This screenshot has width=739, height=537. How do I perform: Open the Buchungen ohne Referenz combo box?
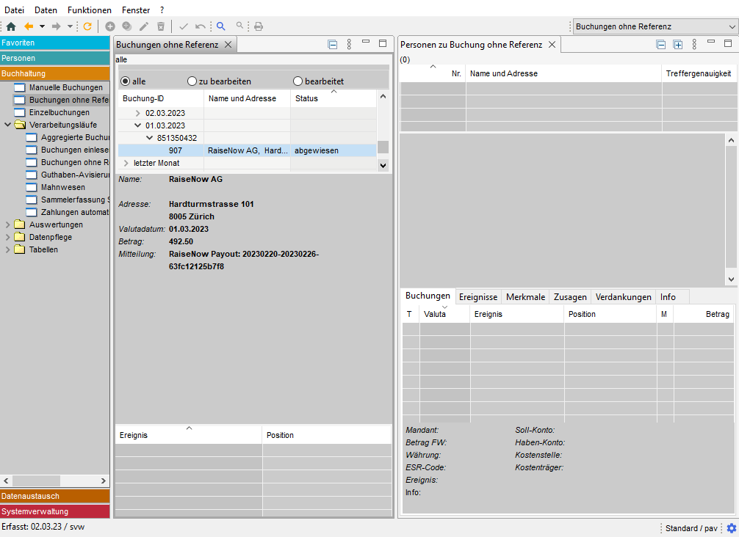pos(655,26)
